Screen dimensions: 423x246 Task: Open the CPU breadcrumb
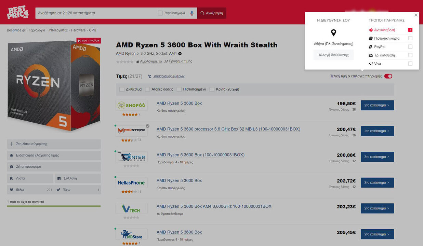pyautogui.click(x=93, y=30)
